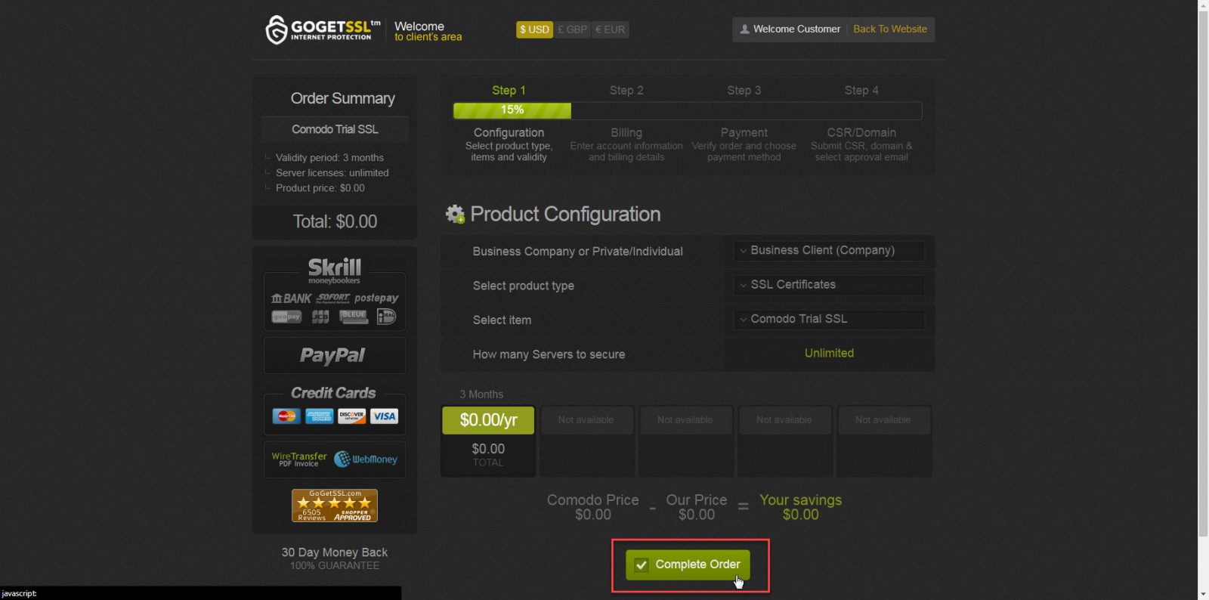Click the WireTransfer PDF Invoice logo
The image size is (1209, 600).
[299, 459]
